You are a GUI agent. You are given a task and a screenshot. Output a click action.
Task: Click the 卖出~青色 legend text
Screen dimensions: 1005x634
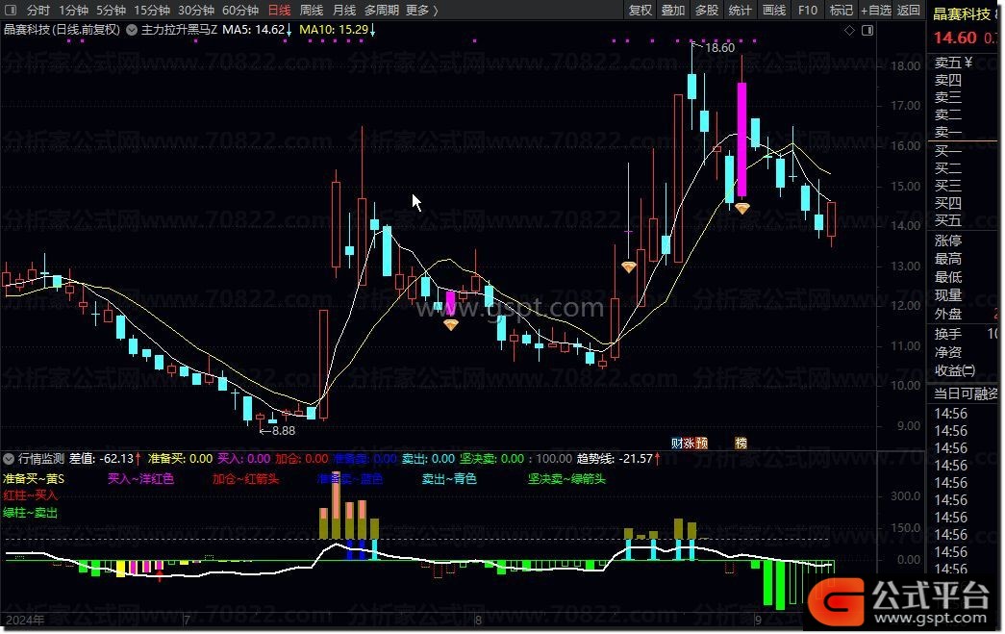point(449,479)
